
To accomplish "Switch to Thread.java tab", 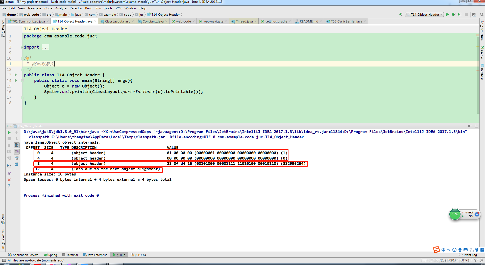I will pos(244,21).
